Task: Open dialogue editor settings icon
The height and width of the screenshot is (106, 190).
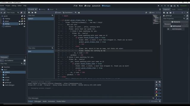Action: 146,12
